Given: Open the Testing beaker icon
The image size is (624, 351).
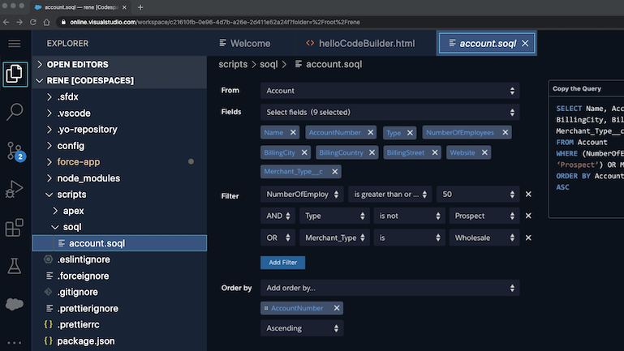Looking at the screenshot, I should [x=15, y=266].
